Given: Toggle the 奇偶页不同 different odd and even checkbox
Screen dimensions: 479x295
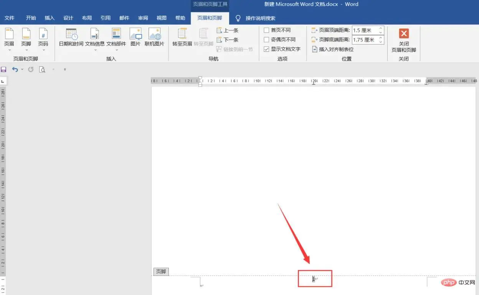Looking at the screenshot, I should pos(266,40).
